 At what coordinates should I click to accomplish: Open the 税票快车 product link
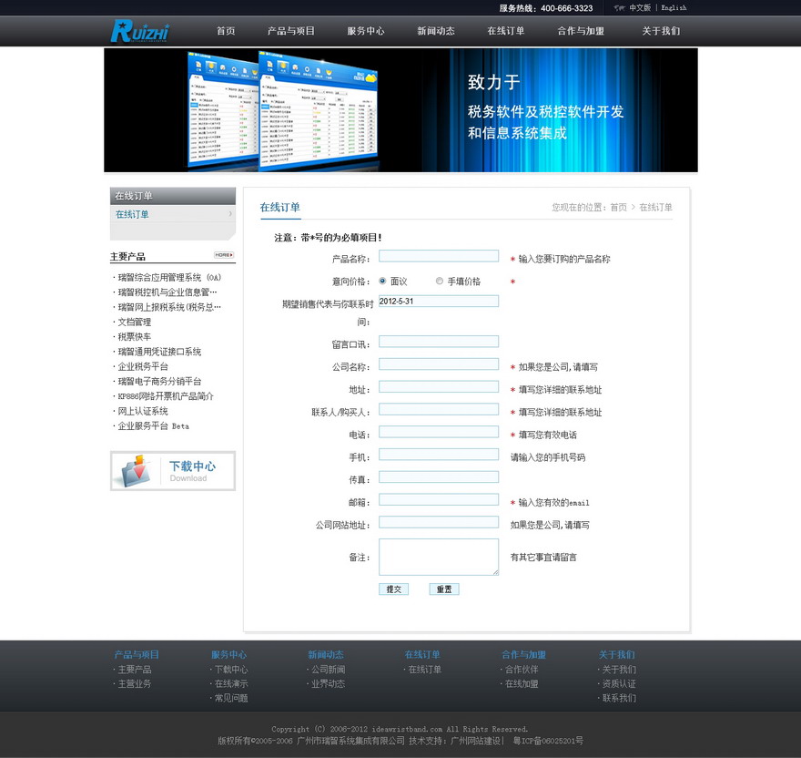135,336
